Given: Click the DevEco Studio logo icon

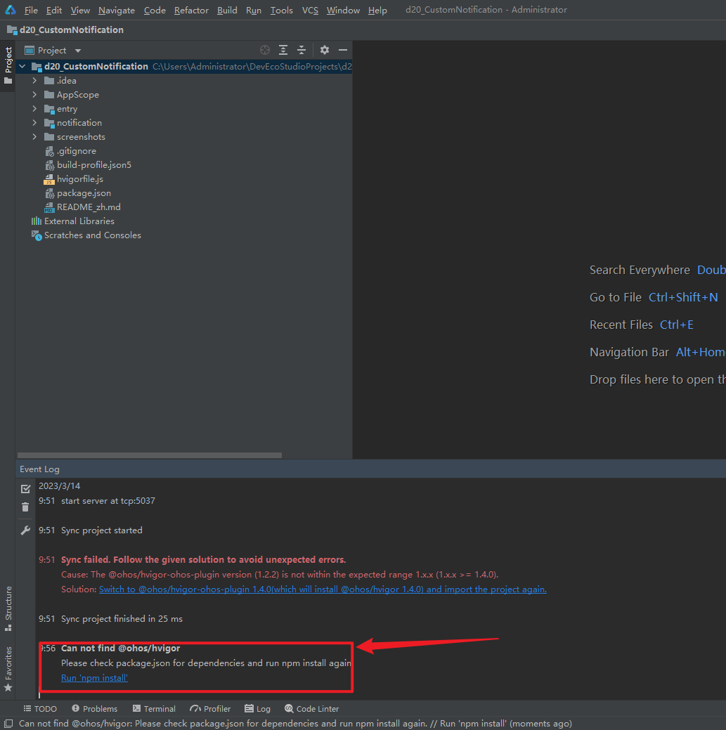Looking at the screenshot, I should (11, 9).
